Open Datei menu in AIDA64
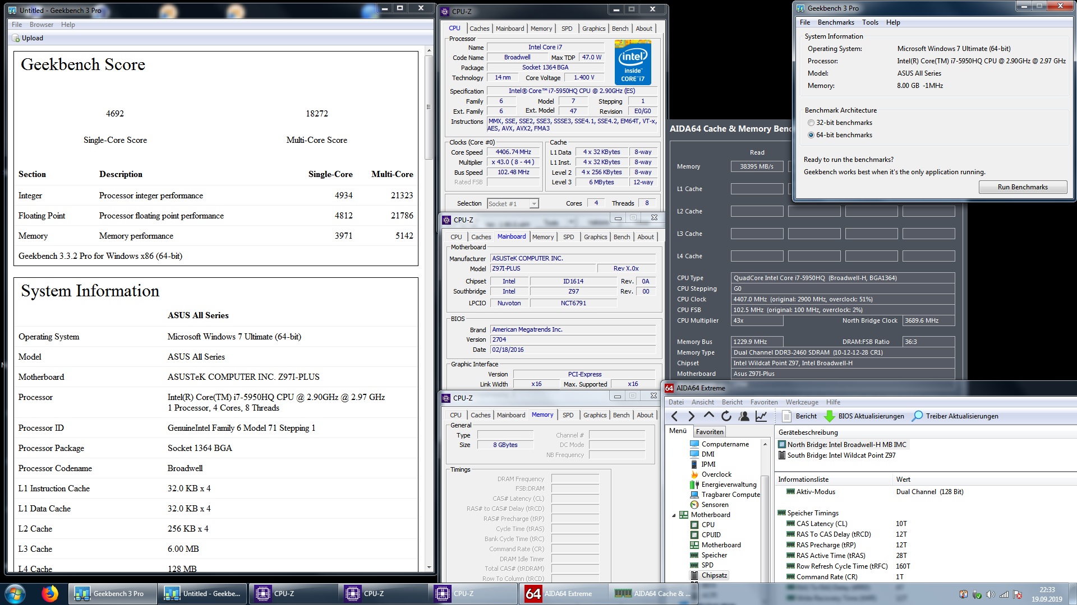Image resolution: width=1077 pixels, height=605 pixels. pyautogui.click(x=676, y=402)
